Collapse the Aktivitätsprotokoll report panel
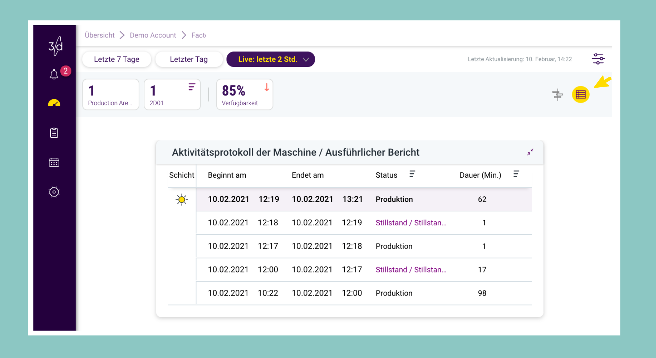The image size is (656, 358). click(530, 152)
